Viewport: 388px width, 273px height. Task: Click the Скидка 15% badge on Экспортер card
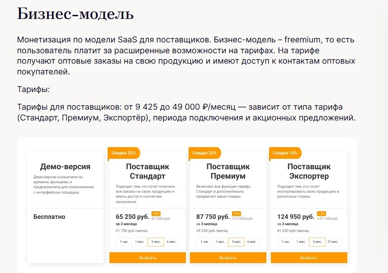(285, 153)
